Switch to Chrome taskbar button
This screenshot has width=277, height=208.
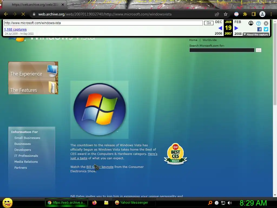[66, 203]
